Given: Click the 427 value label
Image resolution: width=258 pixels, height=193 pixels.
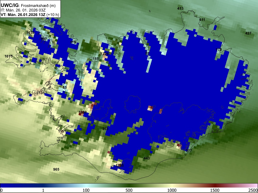Looking at the screenshot, I should [248, 33].
